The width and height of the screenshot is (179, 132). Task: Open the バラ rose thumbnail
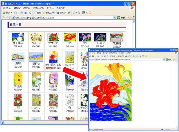pos(18,100)
